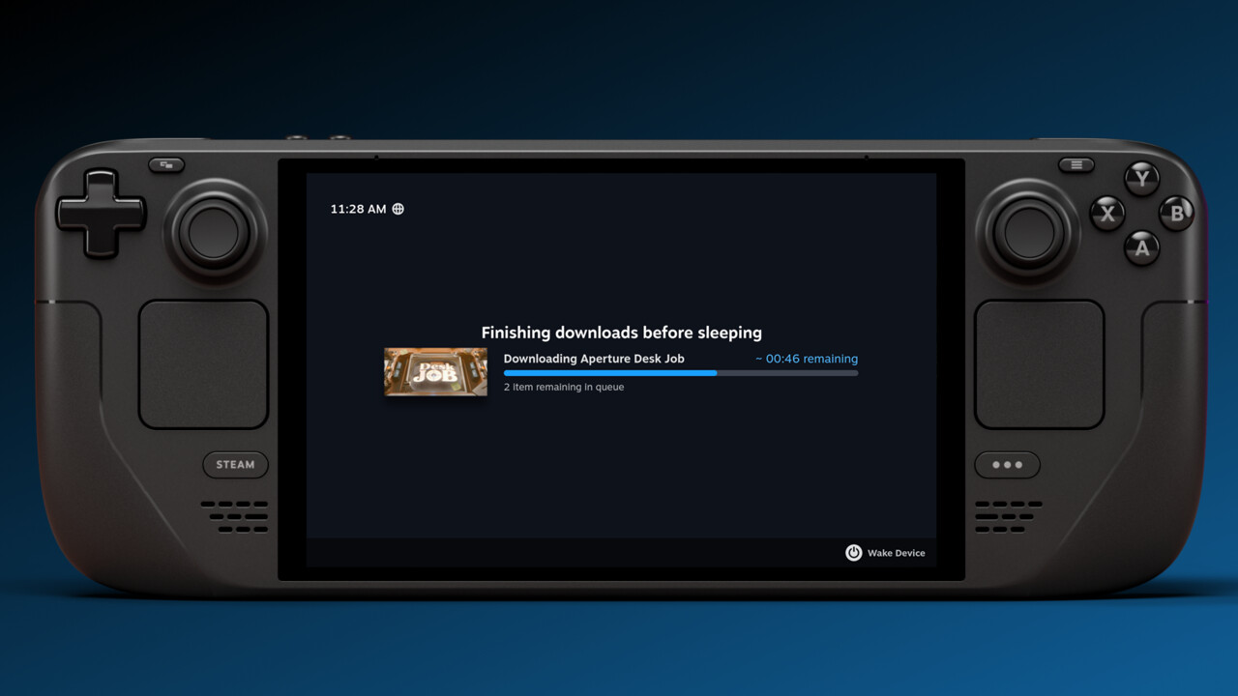Click the power icon next to Wake Device
Viewport: 1238px width, 696px height.
pyautogui.click(x=853, y=552)
